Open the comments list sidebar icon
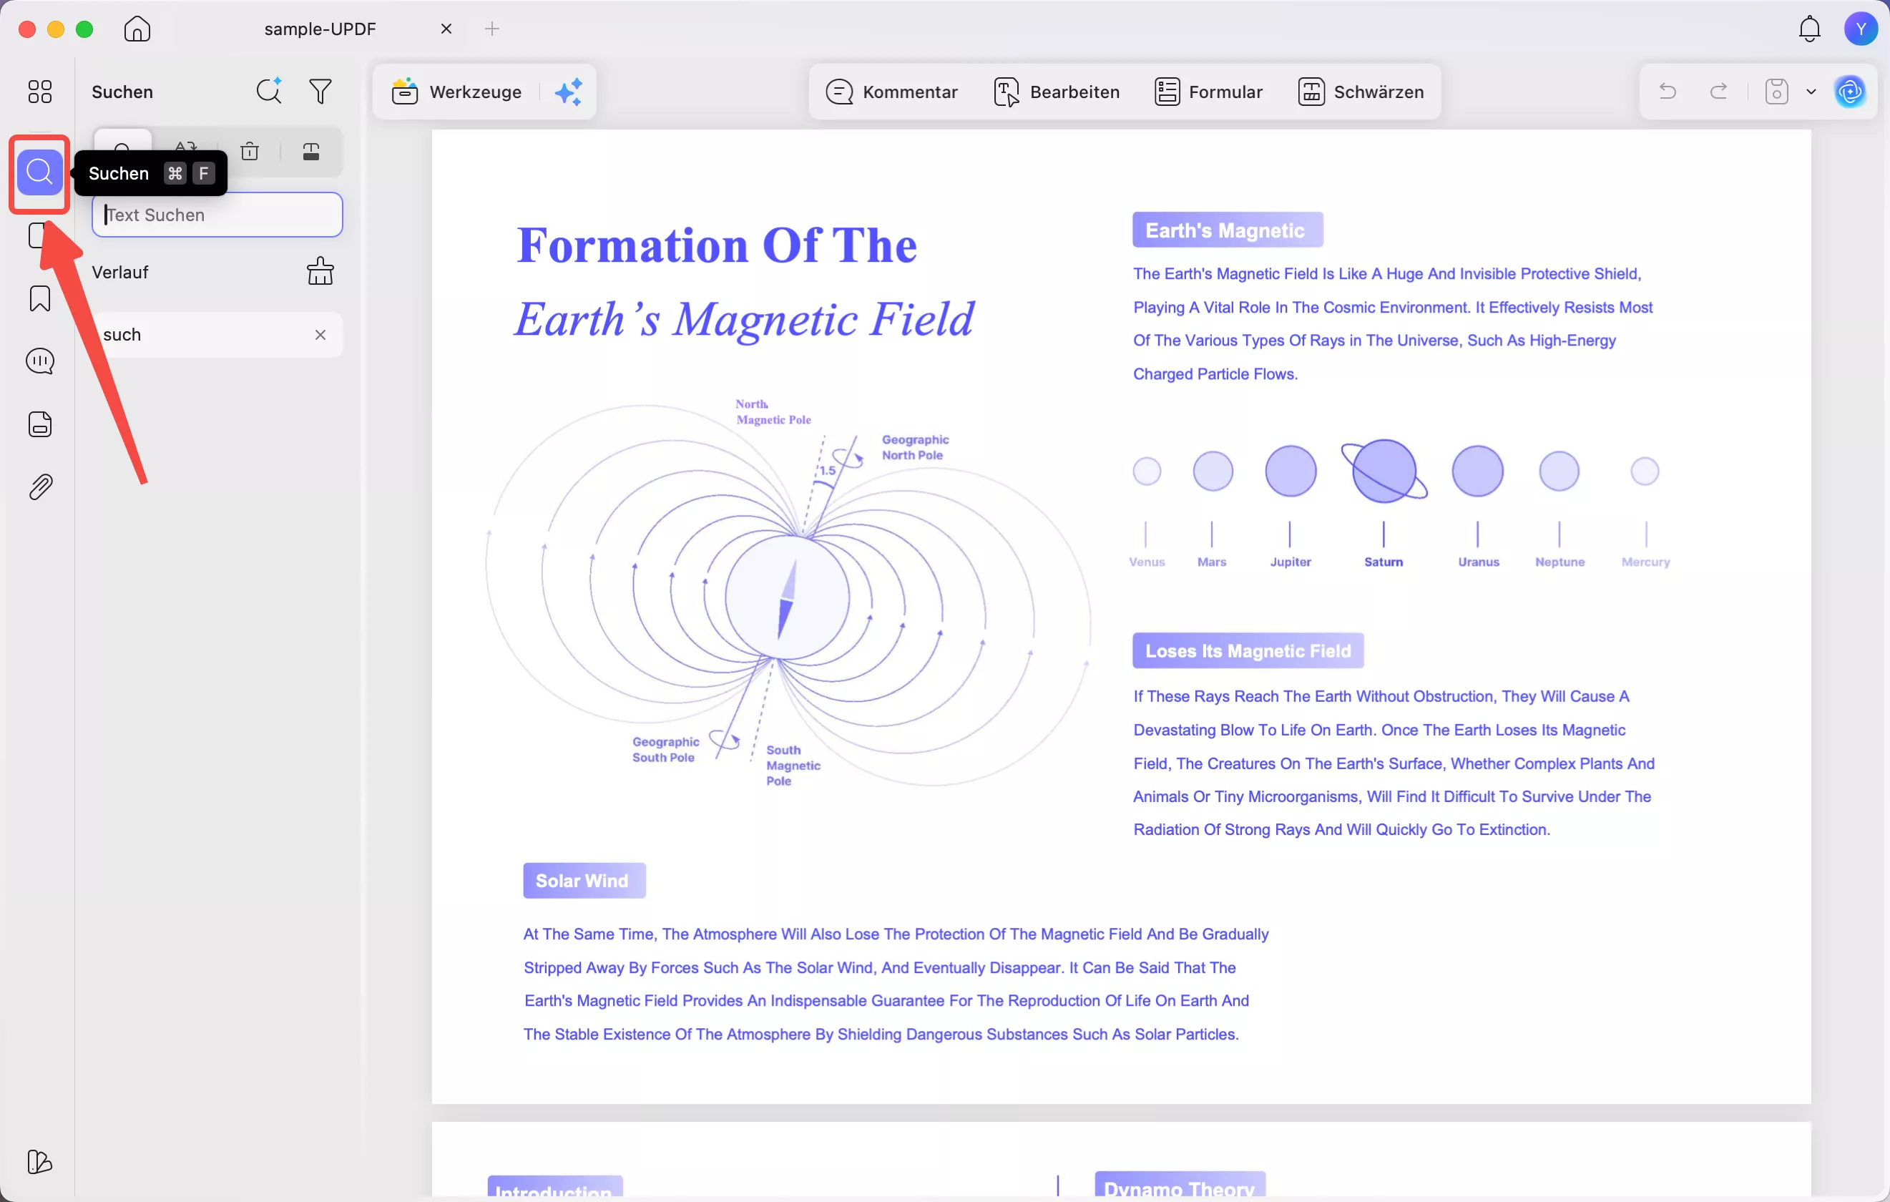1890x1202 pixels. coord(39,361)
